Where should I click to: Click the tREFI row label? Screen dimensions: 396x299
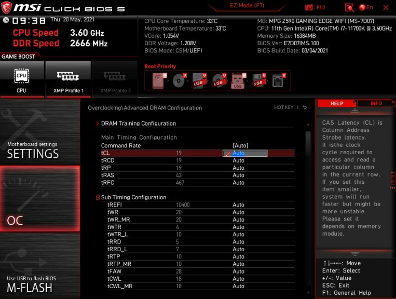[114, 205]
